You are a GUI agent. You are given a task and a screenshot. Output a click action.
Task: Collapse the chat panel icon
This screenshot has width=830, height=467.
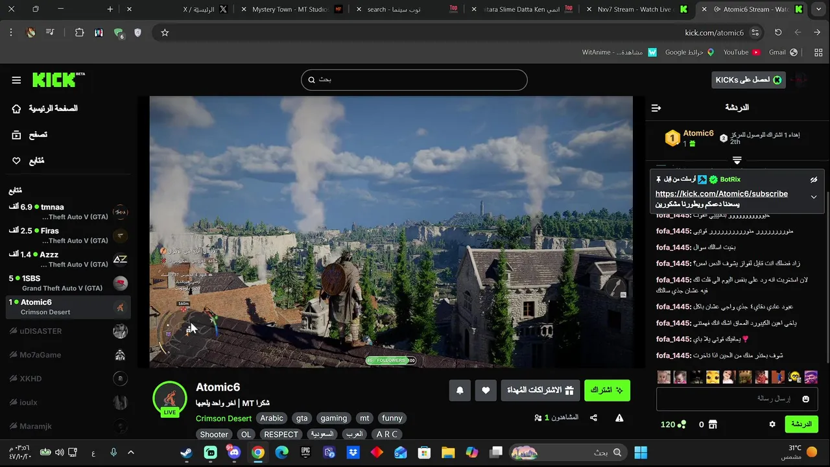[656, 108]
